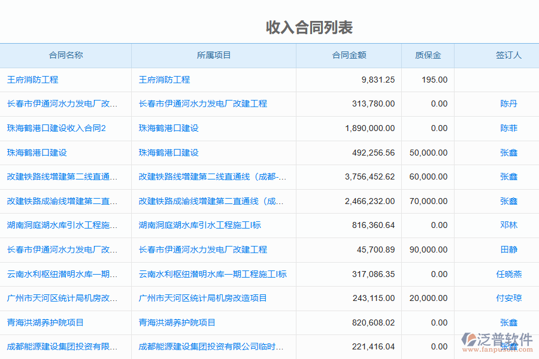Image resolution: width=539 pixels, height=359 pixels.
Task: Open signer 田静's entry
Action: [x=508, y=250]
